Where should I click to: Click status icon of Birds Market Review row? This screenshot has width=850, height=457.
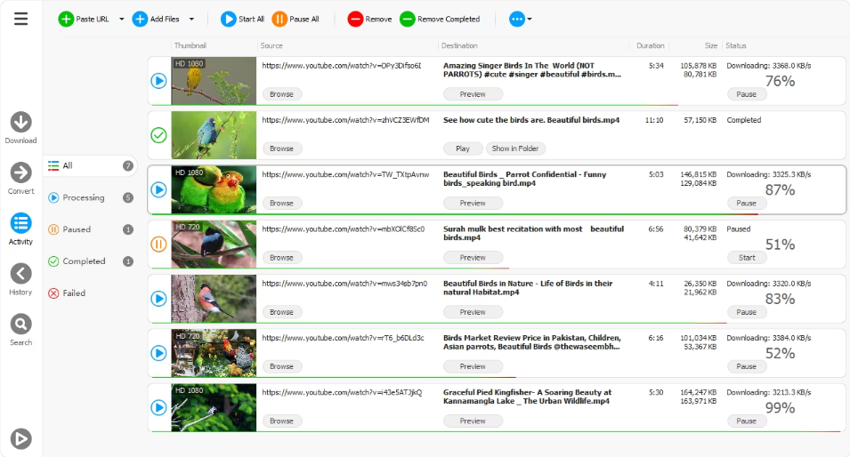pyautogui.click(x=158, y=353)
